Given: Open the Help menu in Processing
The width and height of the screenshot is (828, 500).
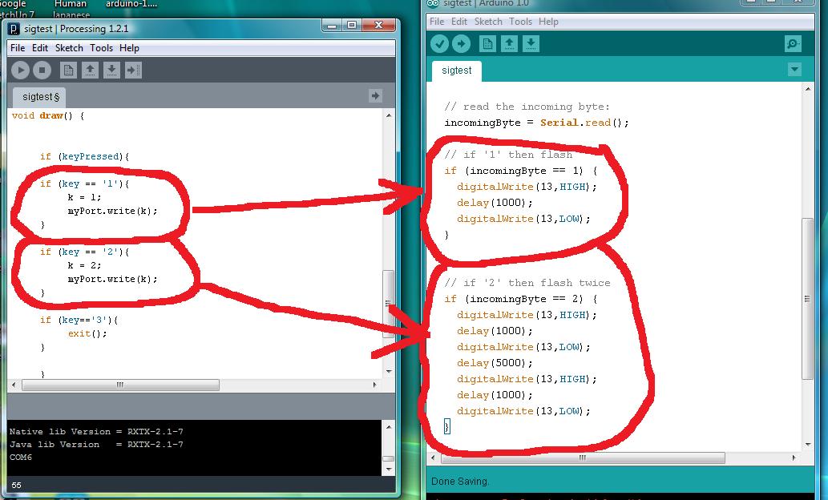Looking at the screenshot, I should (x=129, y=48).
